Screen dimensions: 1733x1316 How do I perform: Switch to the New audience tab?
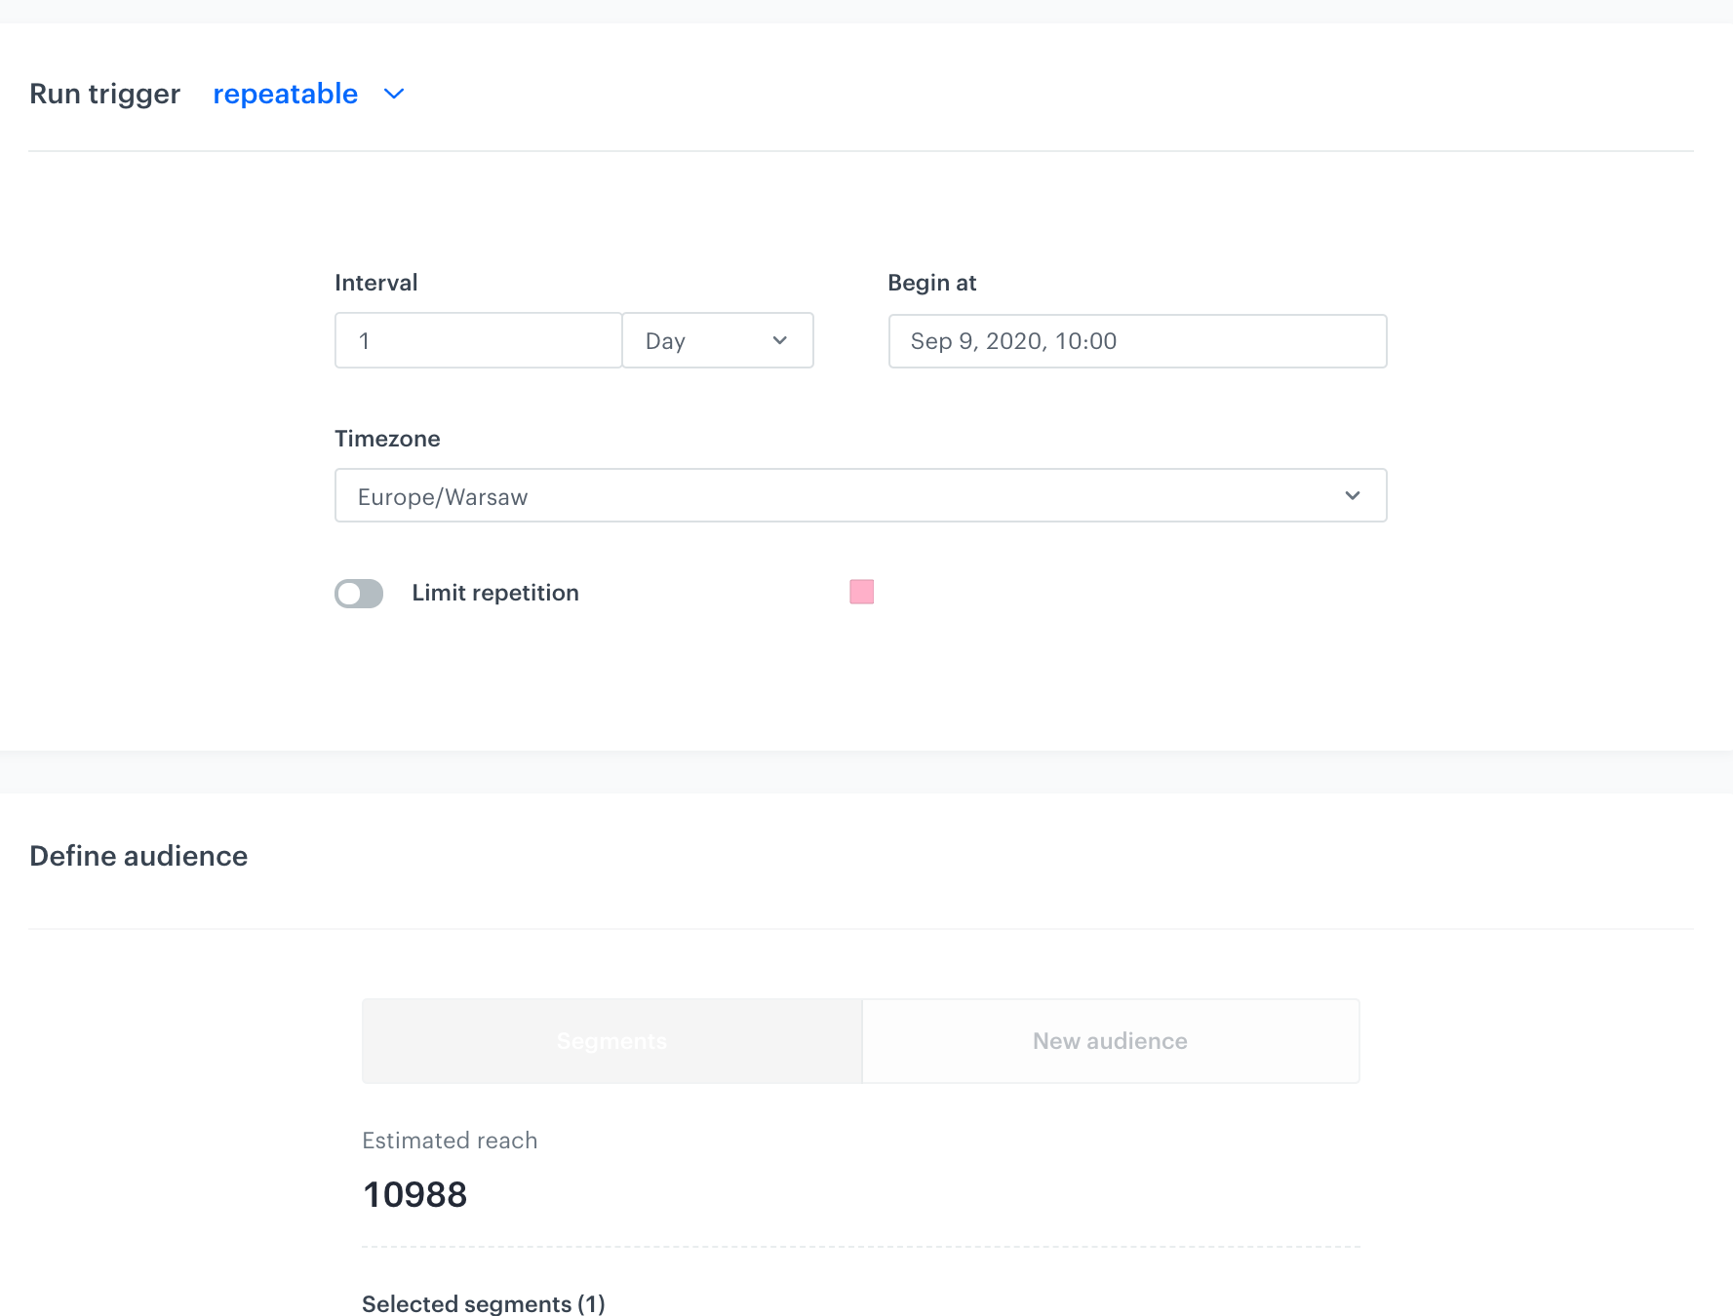pos(1109,1040)
